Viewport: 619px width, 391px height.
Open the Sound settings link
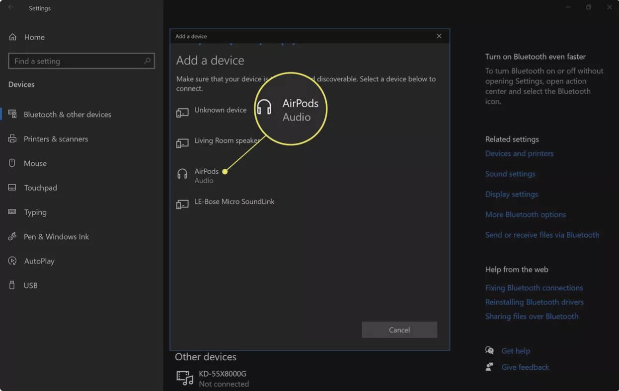[x=510, y=174]
